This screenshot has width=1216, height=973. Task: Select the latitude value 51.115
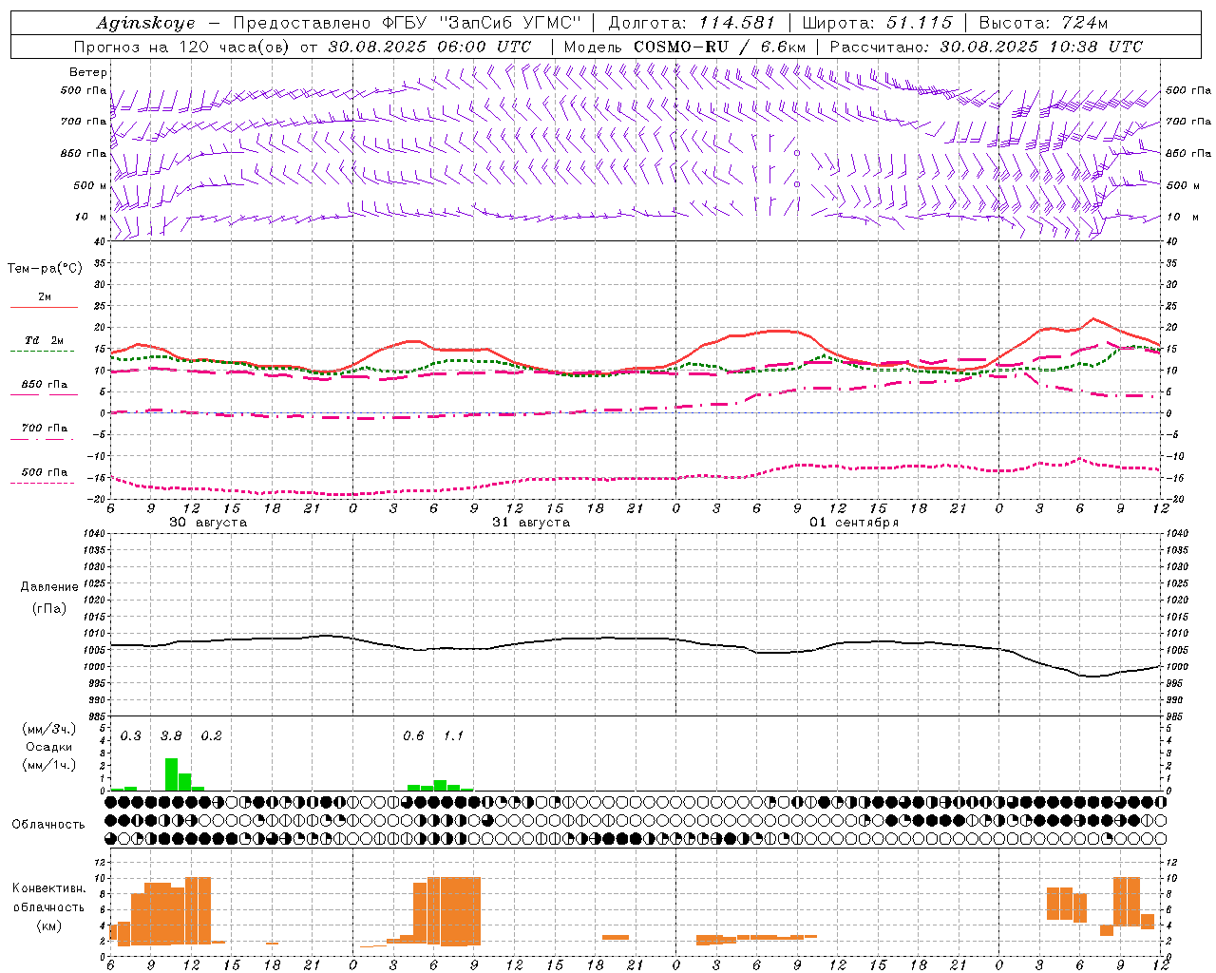click(x=919, y=23)
